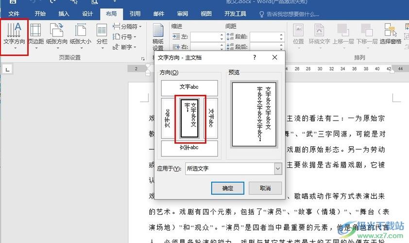Switch to the Insert (插入) tab
The height and width of the screenshot is (243, 409).
[x=64, y=14]
